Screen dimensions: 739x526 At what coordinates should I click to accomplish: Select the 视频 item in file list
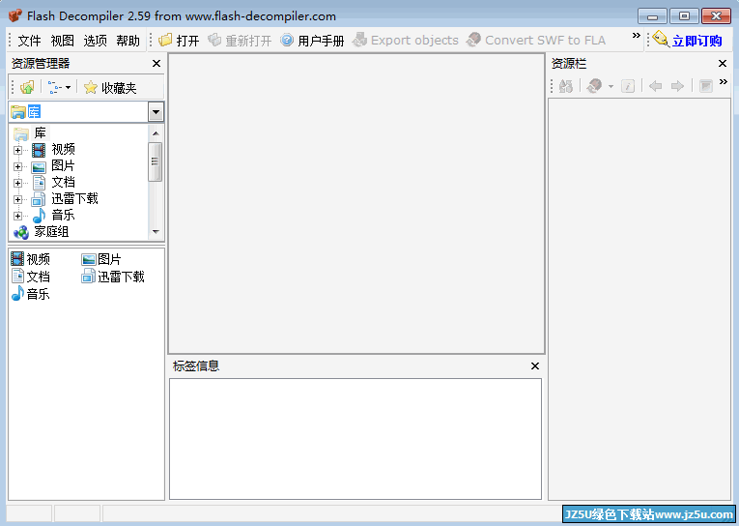click(x=31, y=259)
